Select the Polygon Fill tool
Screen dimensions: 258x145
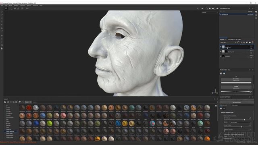click(2, 21)
